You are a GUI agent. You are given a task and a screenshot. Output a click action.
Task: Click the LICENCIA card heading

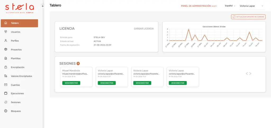67,29
